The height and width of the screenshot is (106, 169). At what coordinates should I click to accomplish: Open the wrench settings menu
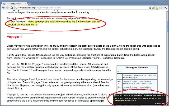click(x=166, y=8)
